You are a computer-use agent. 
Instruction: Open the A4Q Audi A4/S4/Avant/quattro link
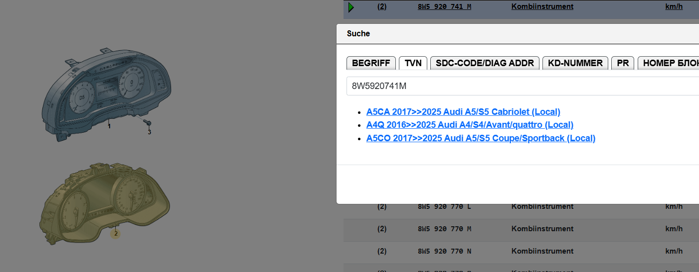(x=470, y=125)
